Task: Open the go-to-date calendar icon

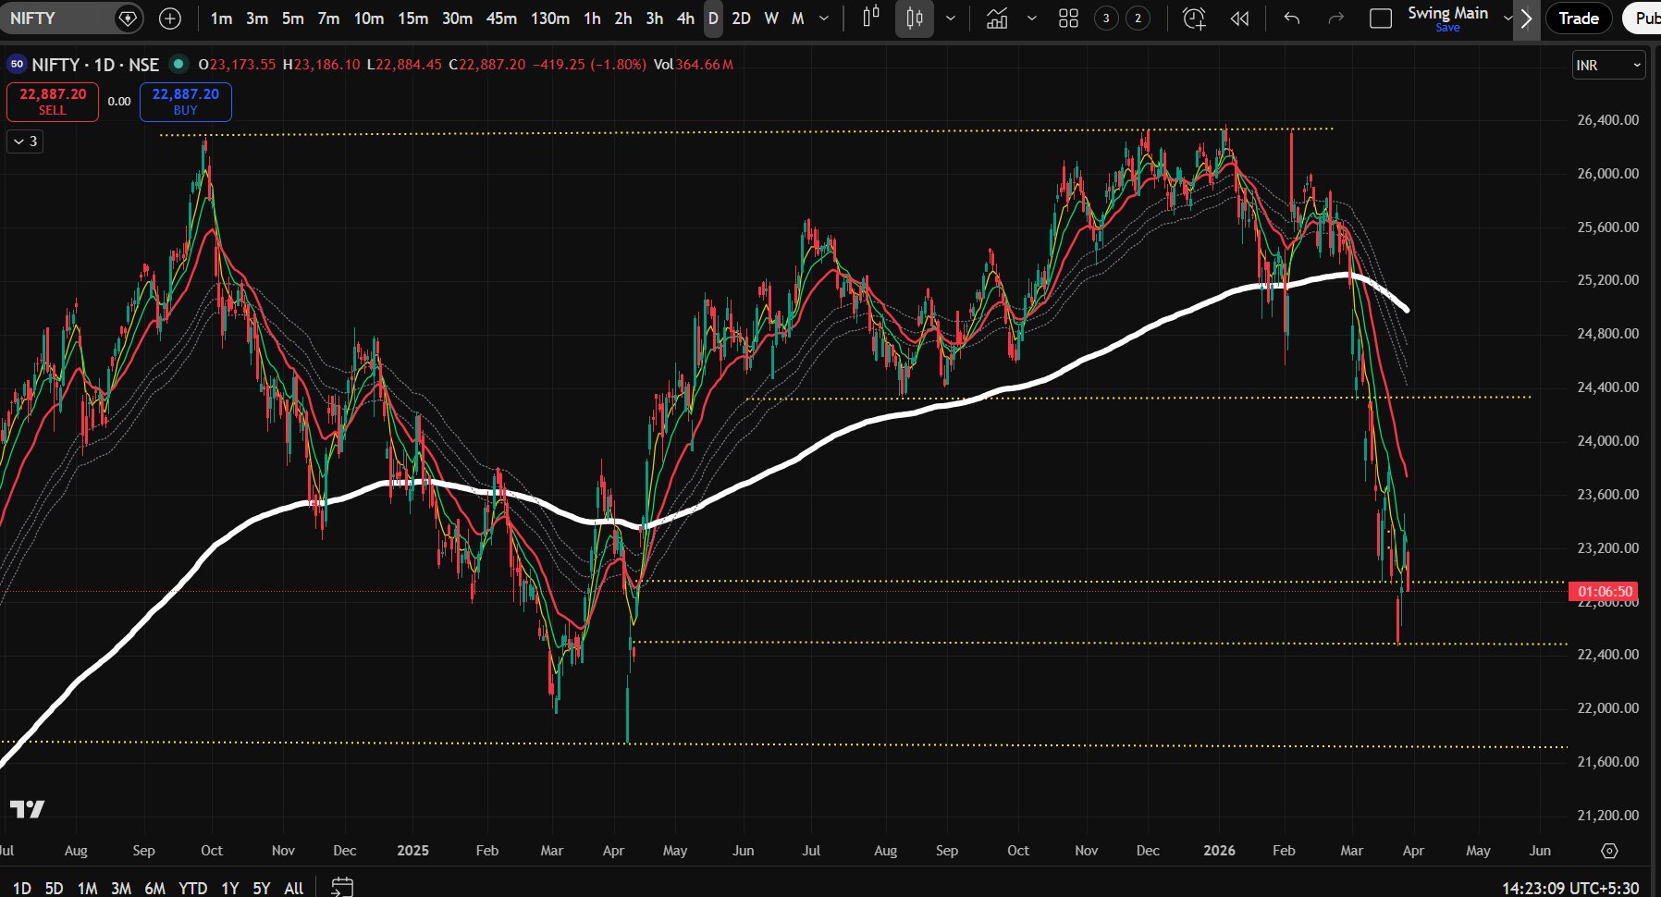Action: click(x=341, y=887)
